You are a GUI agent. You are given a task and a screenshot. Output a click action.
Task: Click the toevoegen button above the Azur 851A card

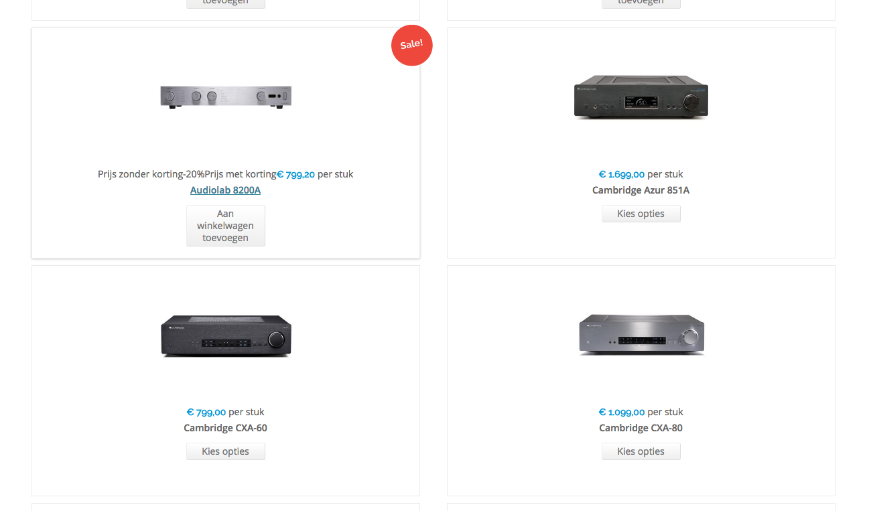[641, 3]
